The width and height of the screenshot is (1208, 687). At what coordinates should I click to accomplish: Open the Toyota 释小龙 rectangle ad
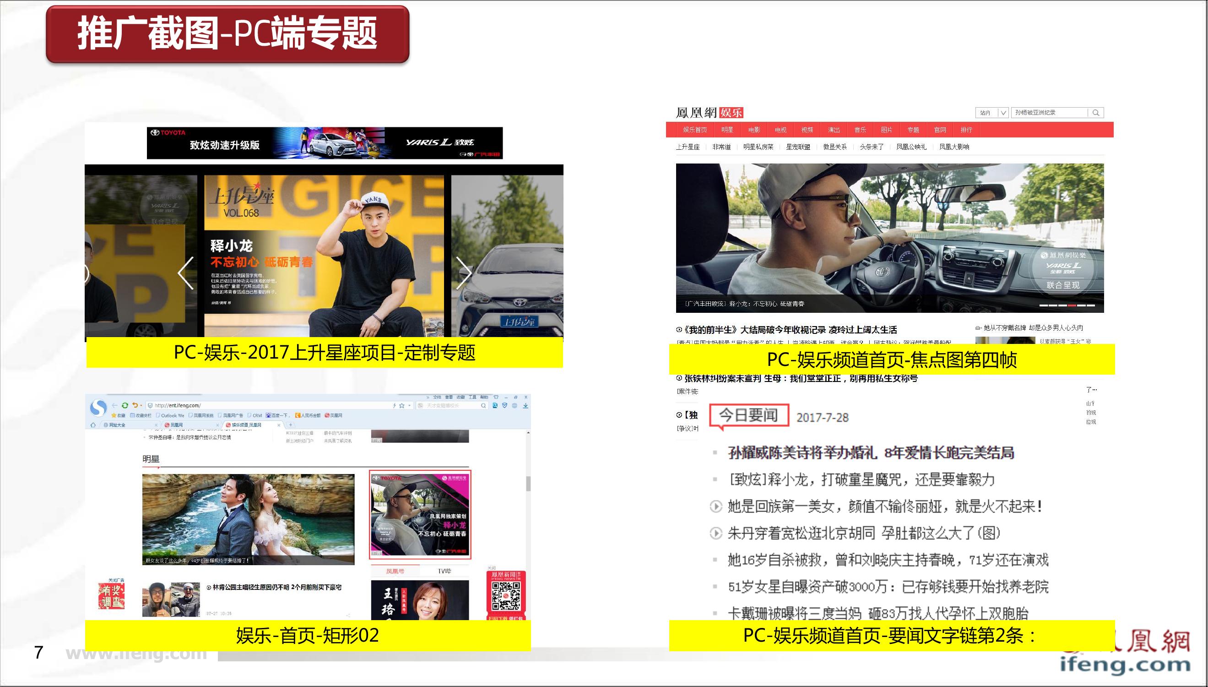coord(420,514)
